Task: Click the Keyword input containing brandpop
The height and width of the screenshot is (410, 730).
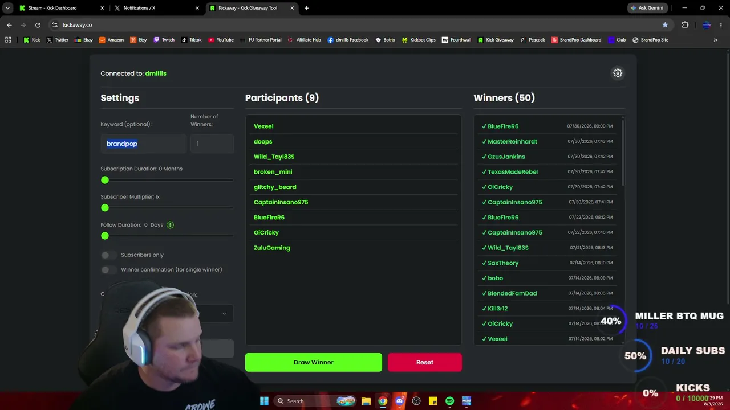Action: [144, 143]
